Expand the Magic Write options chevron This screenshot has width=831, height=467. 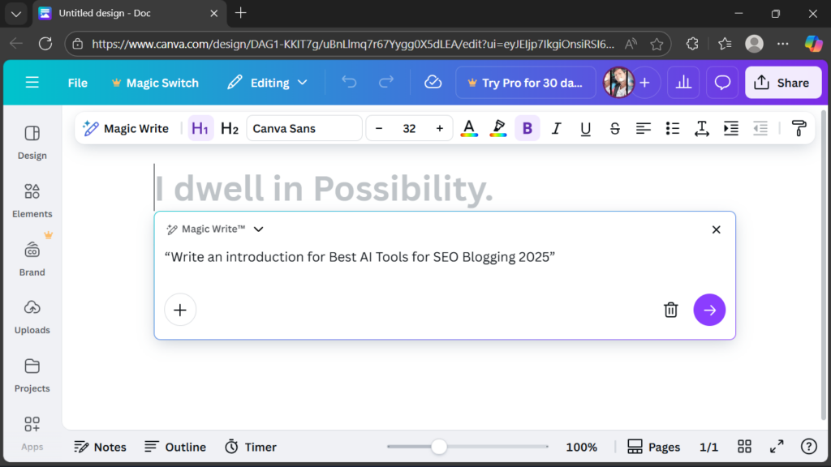(258, 229)
